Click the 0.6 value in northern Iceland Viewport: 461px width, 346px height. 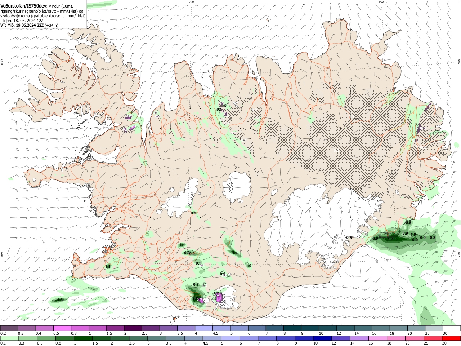click(x=224, y=105)
